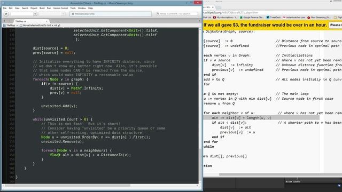Screen dimensions: 342x192
Task: Click the editor vertical scrollbar thumb
Action: pyautogui.click(x=200, y=165)
